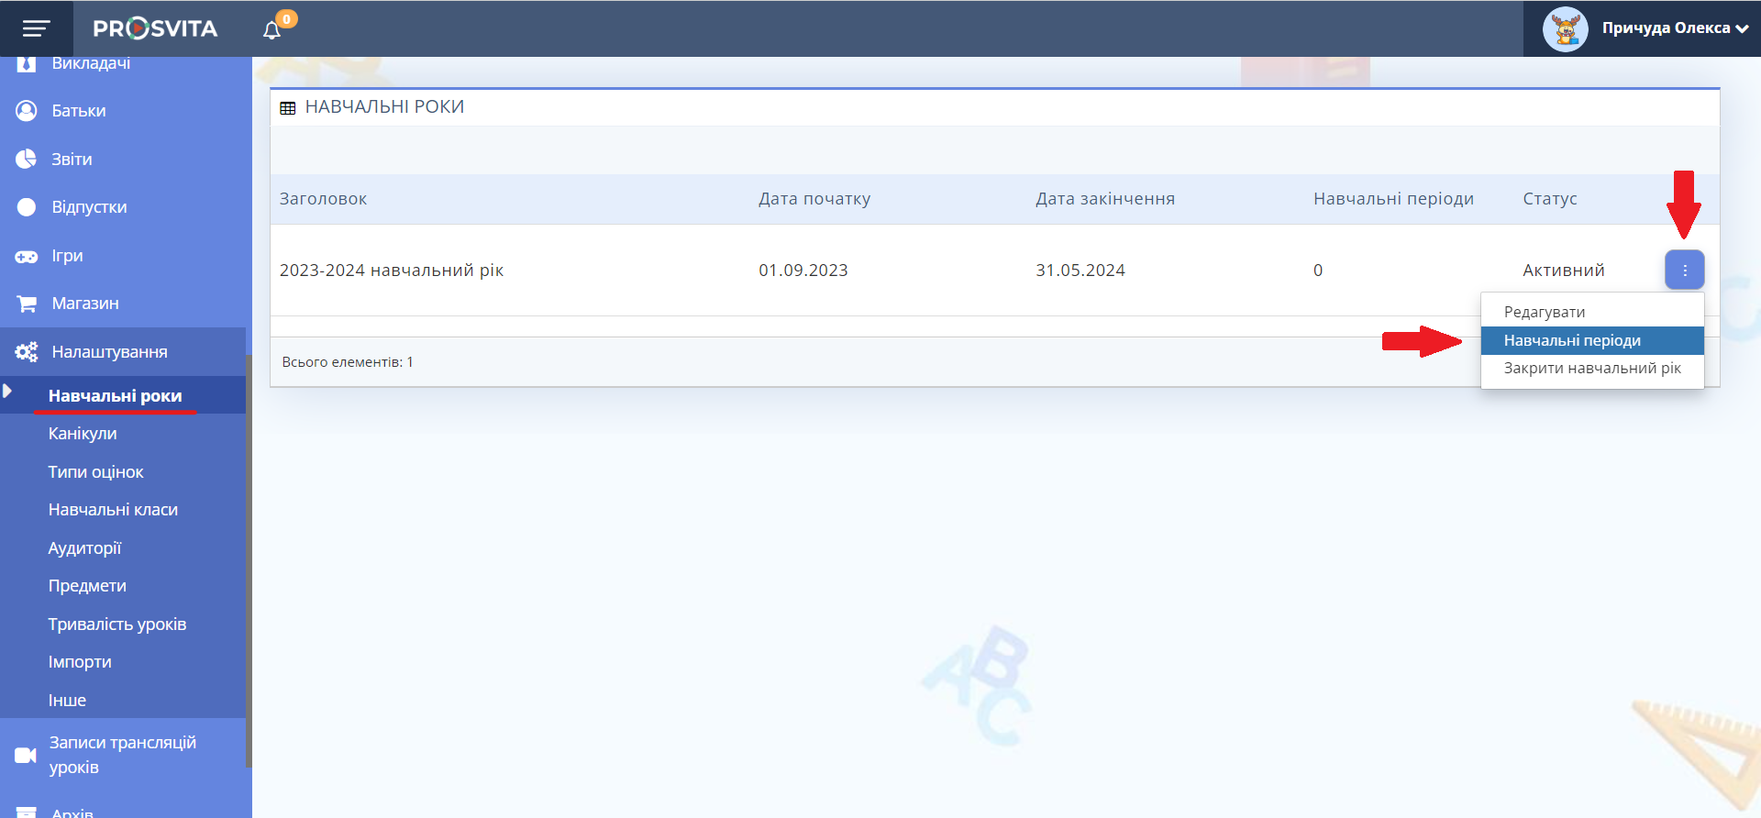Collapse the Налаштування settings section
This screenshot has height=818, width=1761.
pos(109,352)
